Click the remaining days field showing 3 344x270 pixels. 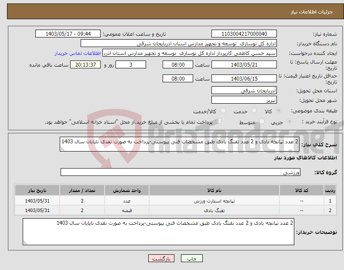[x=131, y=64]
